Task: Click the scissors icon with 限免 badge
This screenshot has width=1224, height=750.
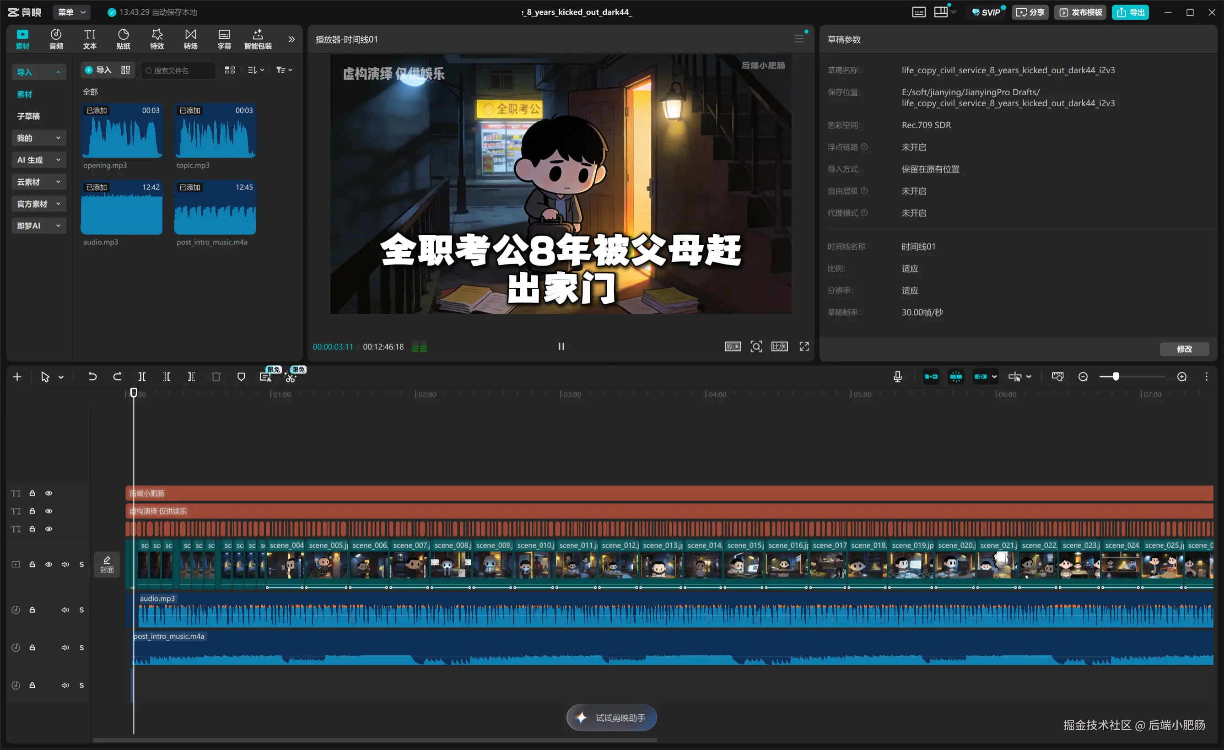Action: [x=291, y=377]
